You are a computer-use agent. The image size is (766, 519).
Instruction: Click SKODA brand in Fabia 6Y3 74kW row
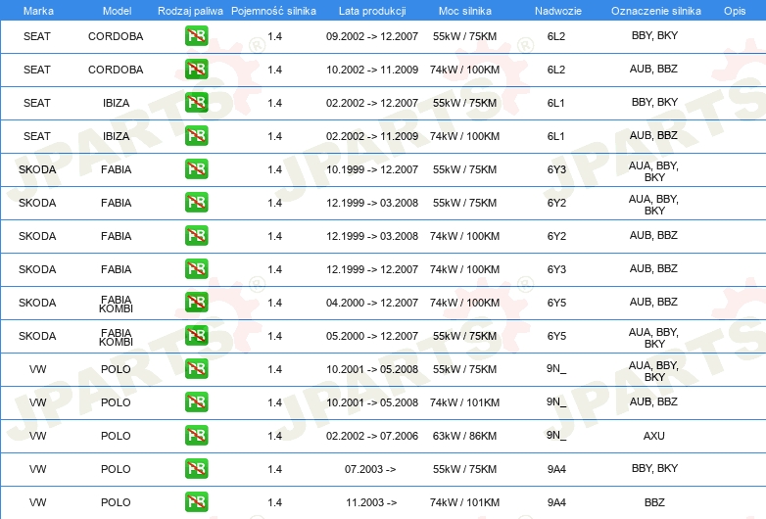[37, 269]
